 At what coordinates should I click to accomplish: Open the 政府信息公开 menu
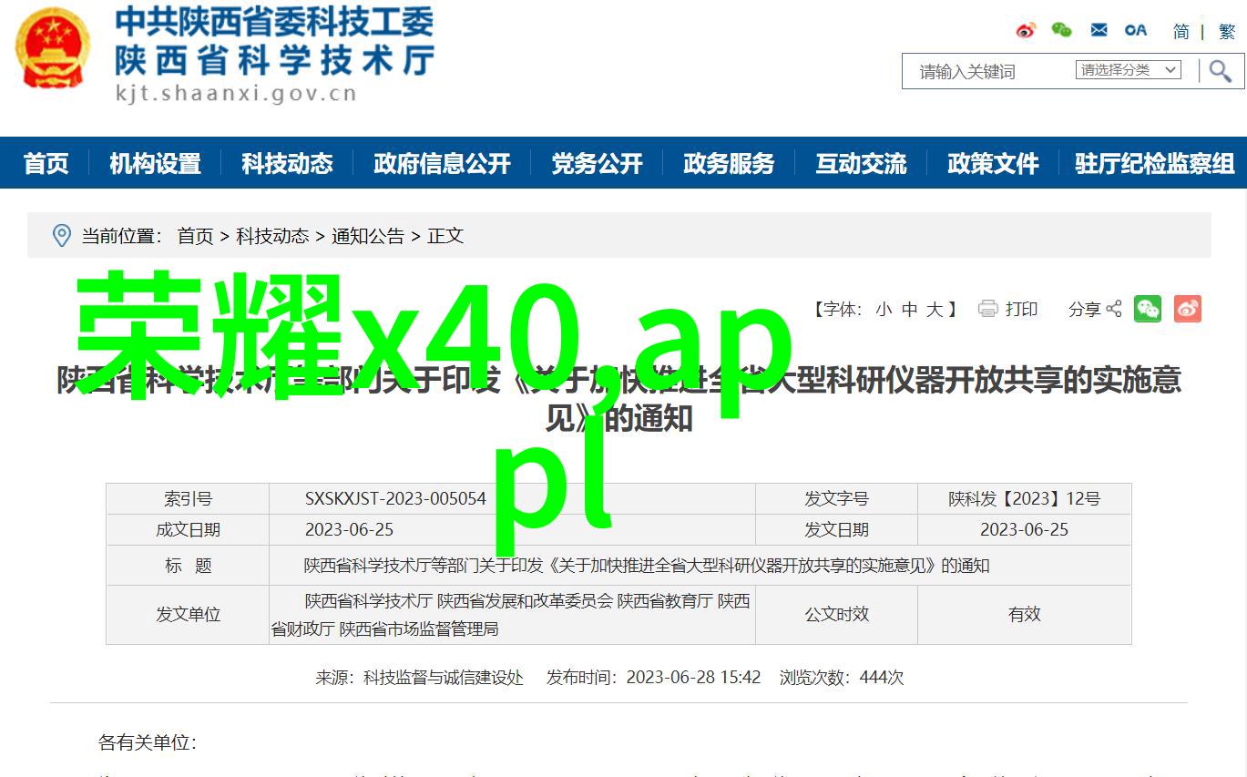click(442, 164)
